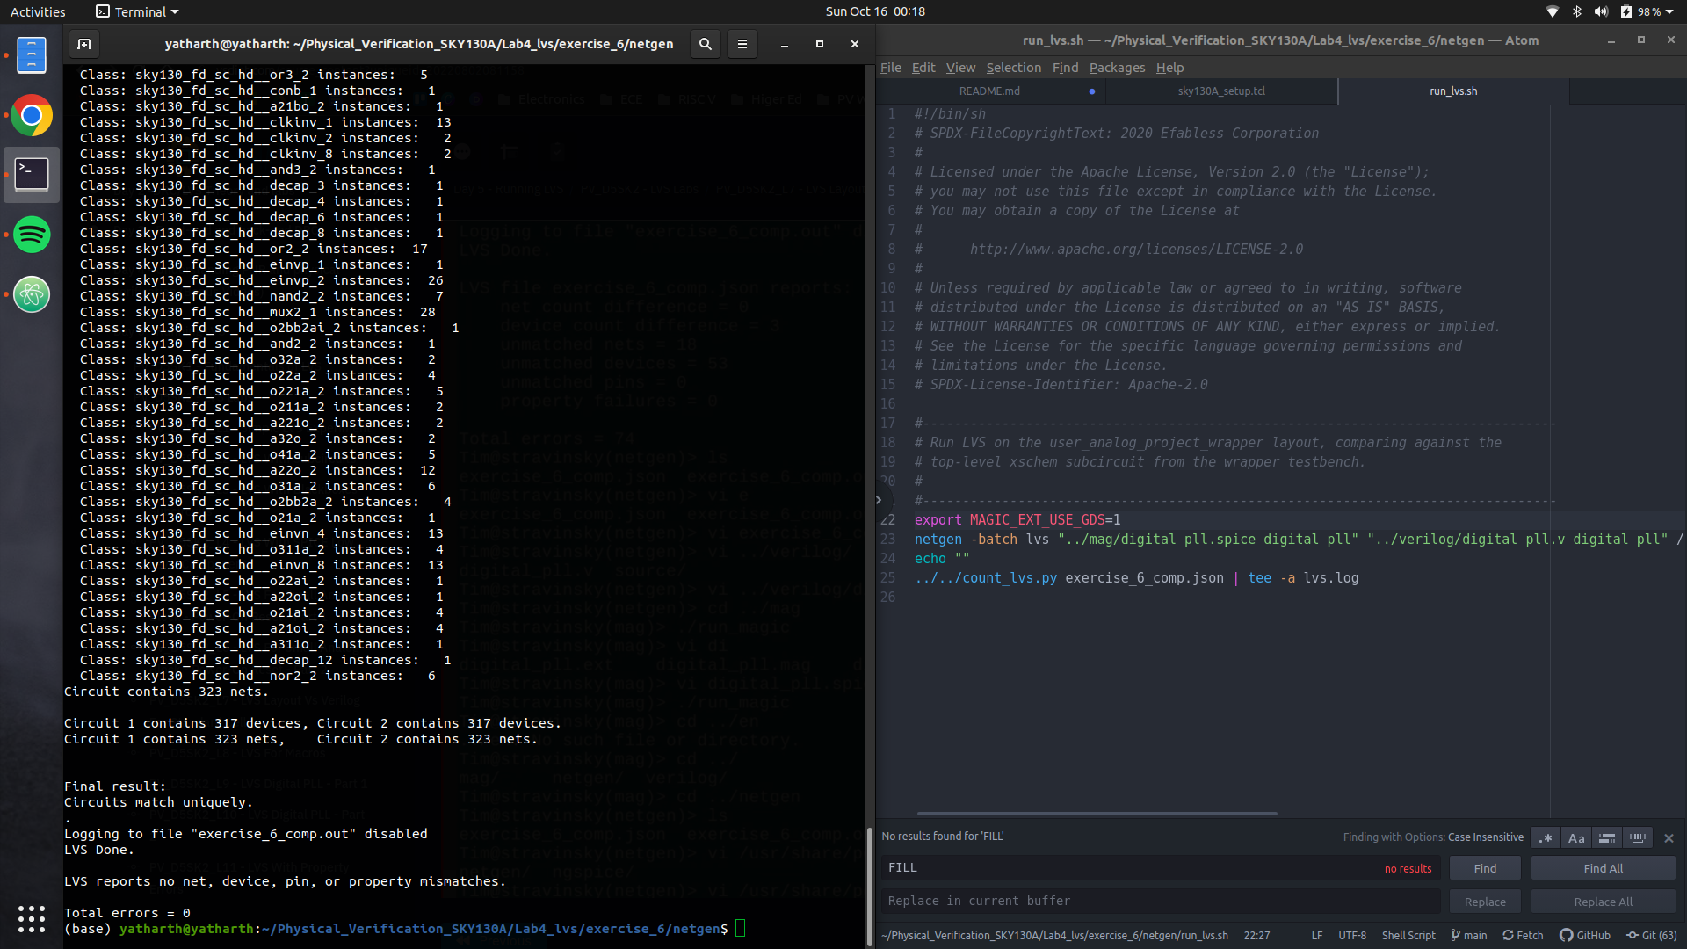The height and width of the screenshot is (949, 1687).
Task: Switch to sky130A_setup.tcl tab
Action: [x=1221, y=91]
